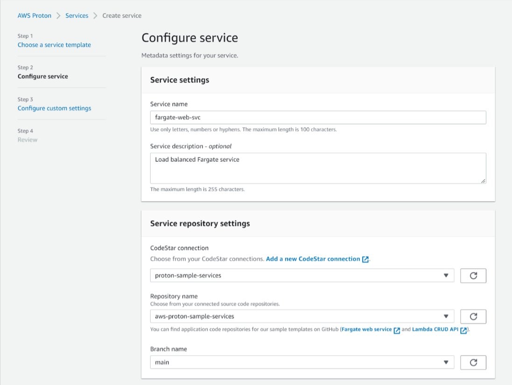Open the CodeStar connection dropdown
The width and height of the screenshot is (512, 385).
(302, 276)
